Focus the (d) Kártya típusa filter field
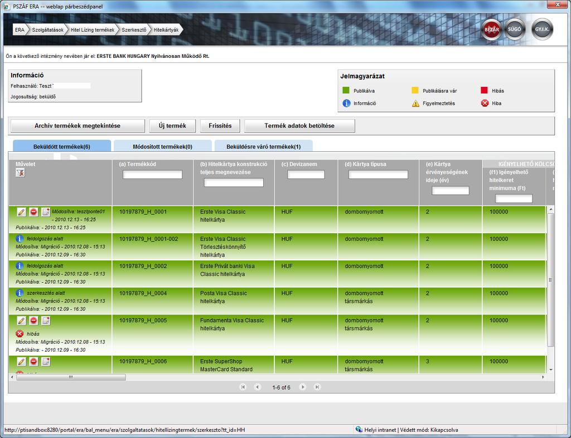The image size is (571, 438). (379, 174)
